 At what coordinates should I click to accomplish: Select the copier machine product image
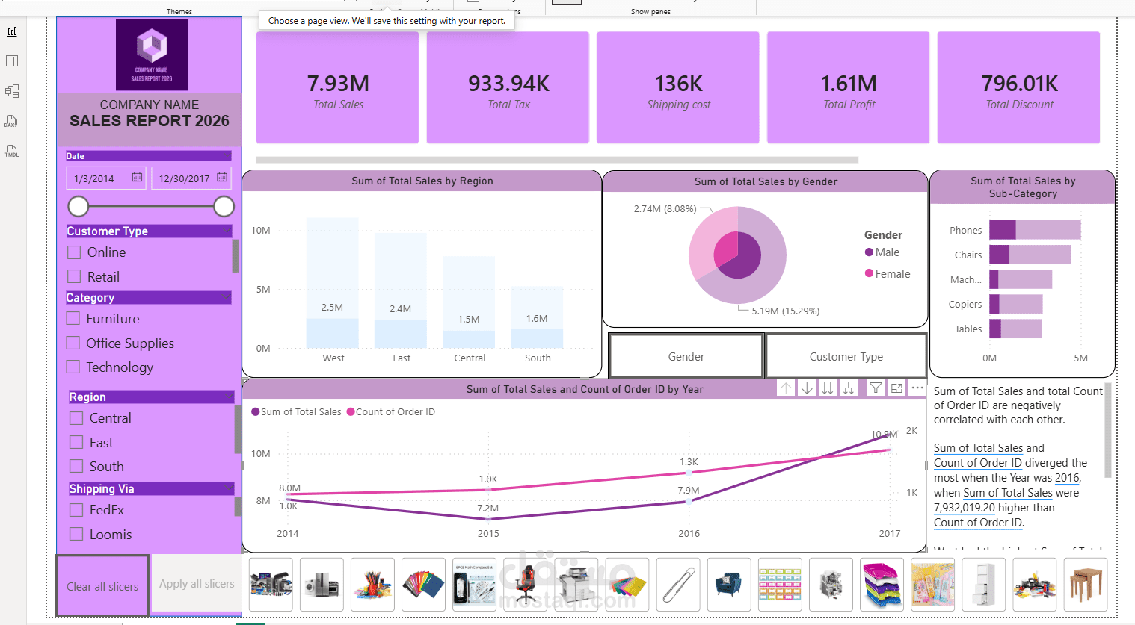tap(576, 585)
